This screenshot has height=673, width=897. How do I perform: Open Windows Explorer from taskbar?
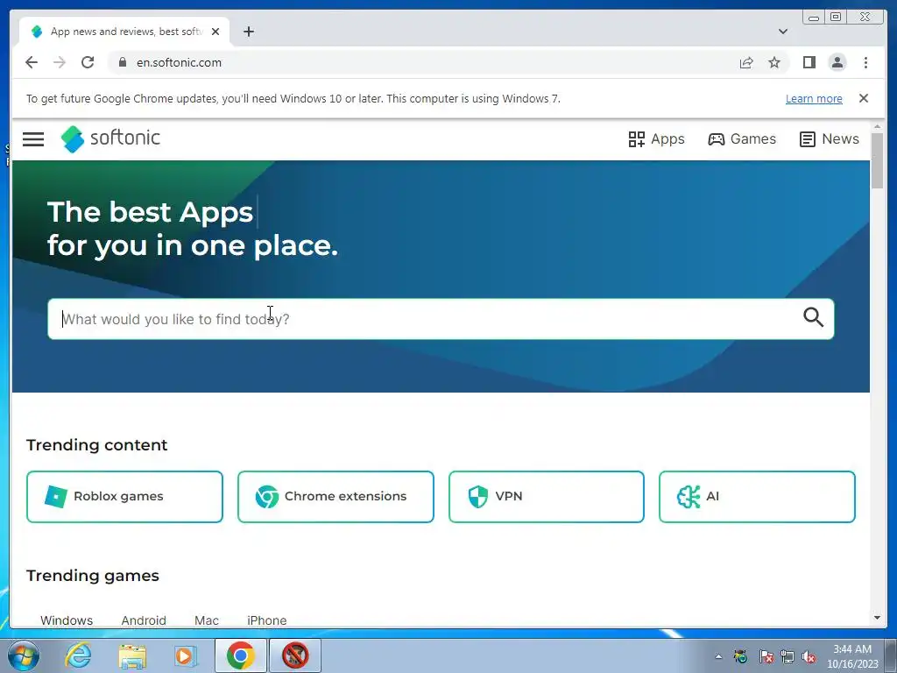tap(132, 655)
